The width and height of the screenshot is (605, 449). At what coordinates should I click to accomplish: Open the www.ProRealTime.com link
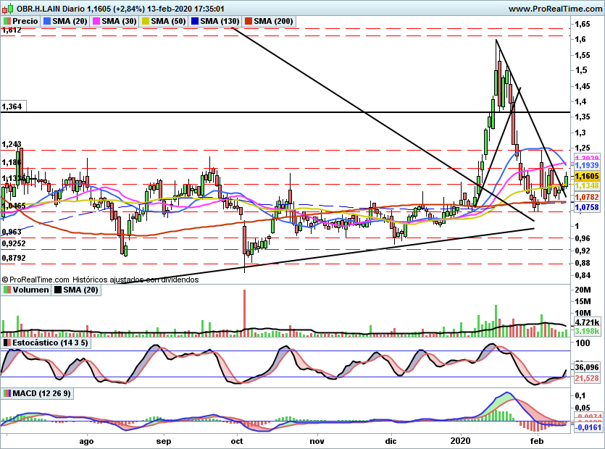(556, 9)
